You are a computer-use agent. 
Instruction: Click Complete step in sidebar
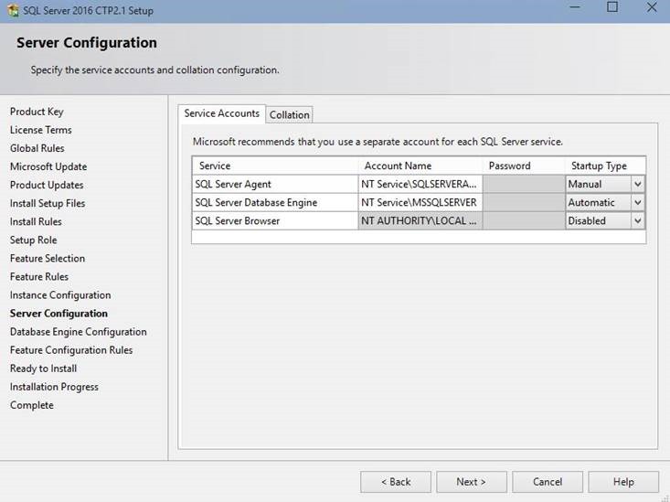[32, 405]
